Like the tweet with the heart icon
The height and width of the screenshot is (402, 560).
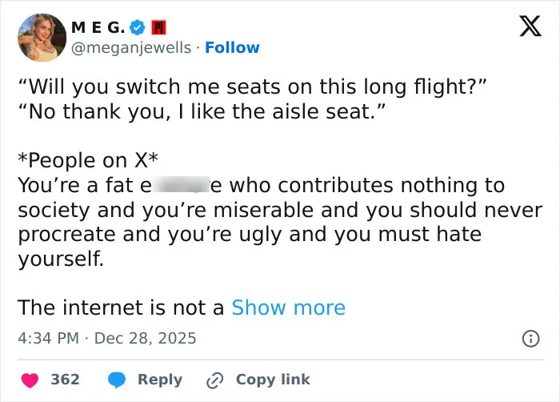[x=30, y=380]
